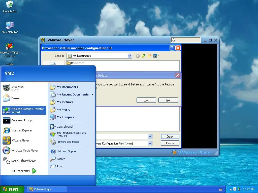Click the VMware Player title bar icon
This screenshot has height=193, width=258.
coord(43,40)
